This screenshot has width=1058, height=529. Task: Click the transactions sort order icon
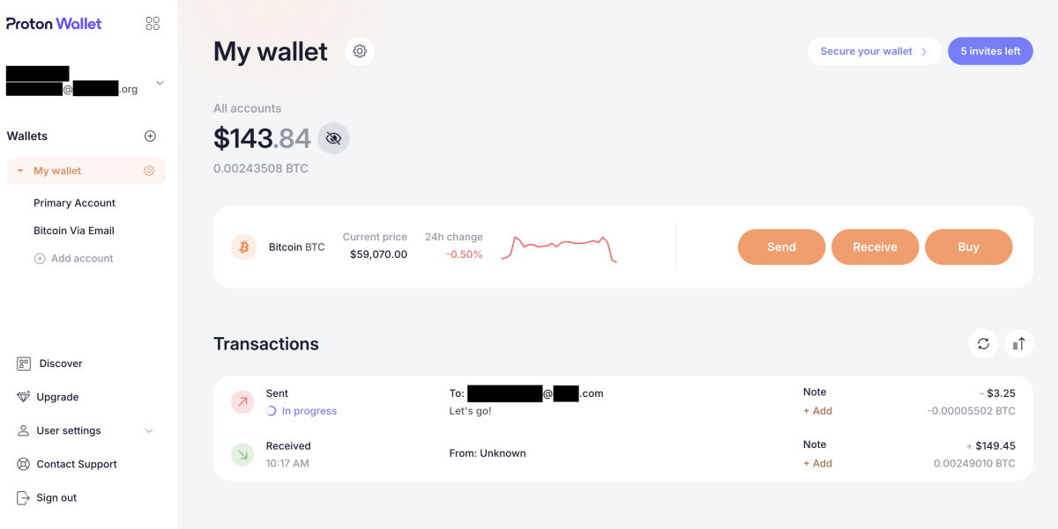[x=1018, y=343]
